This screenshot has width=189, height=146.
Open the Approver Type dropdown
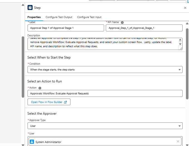point(105,126)
